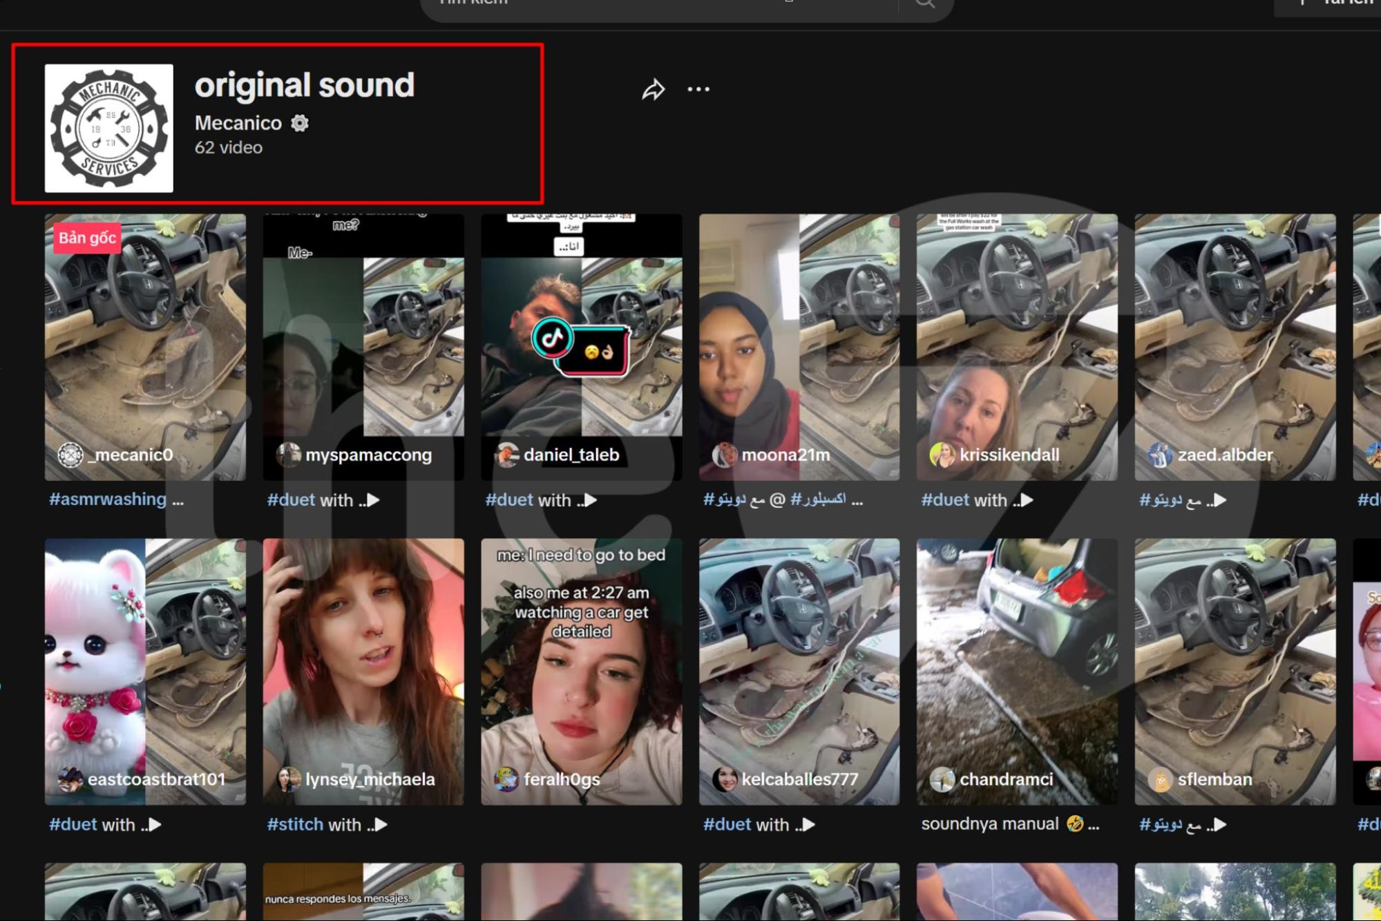Open _mecanic0's profile avatar
Screen dimensions: 1381x921
coord(70,455)
